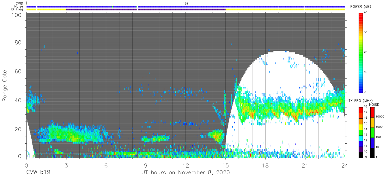Viewport: 388px width, 179px height.
Task: Click the blue Noise bar at top
Action: pyautogui.click(x=185, y=6)
